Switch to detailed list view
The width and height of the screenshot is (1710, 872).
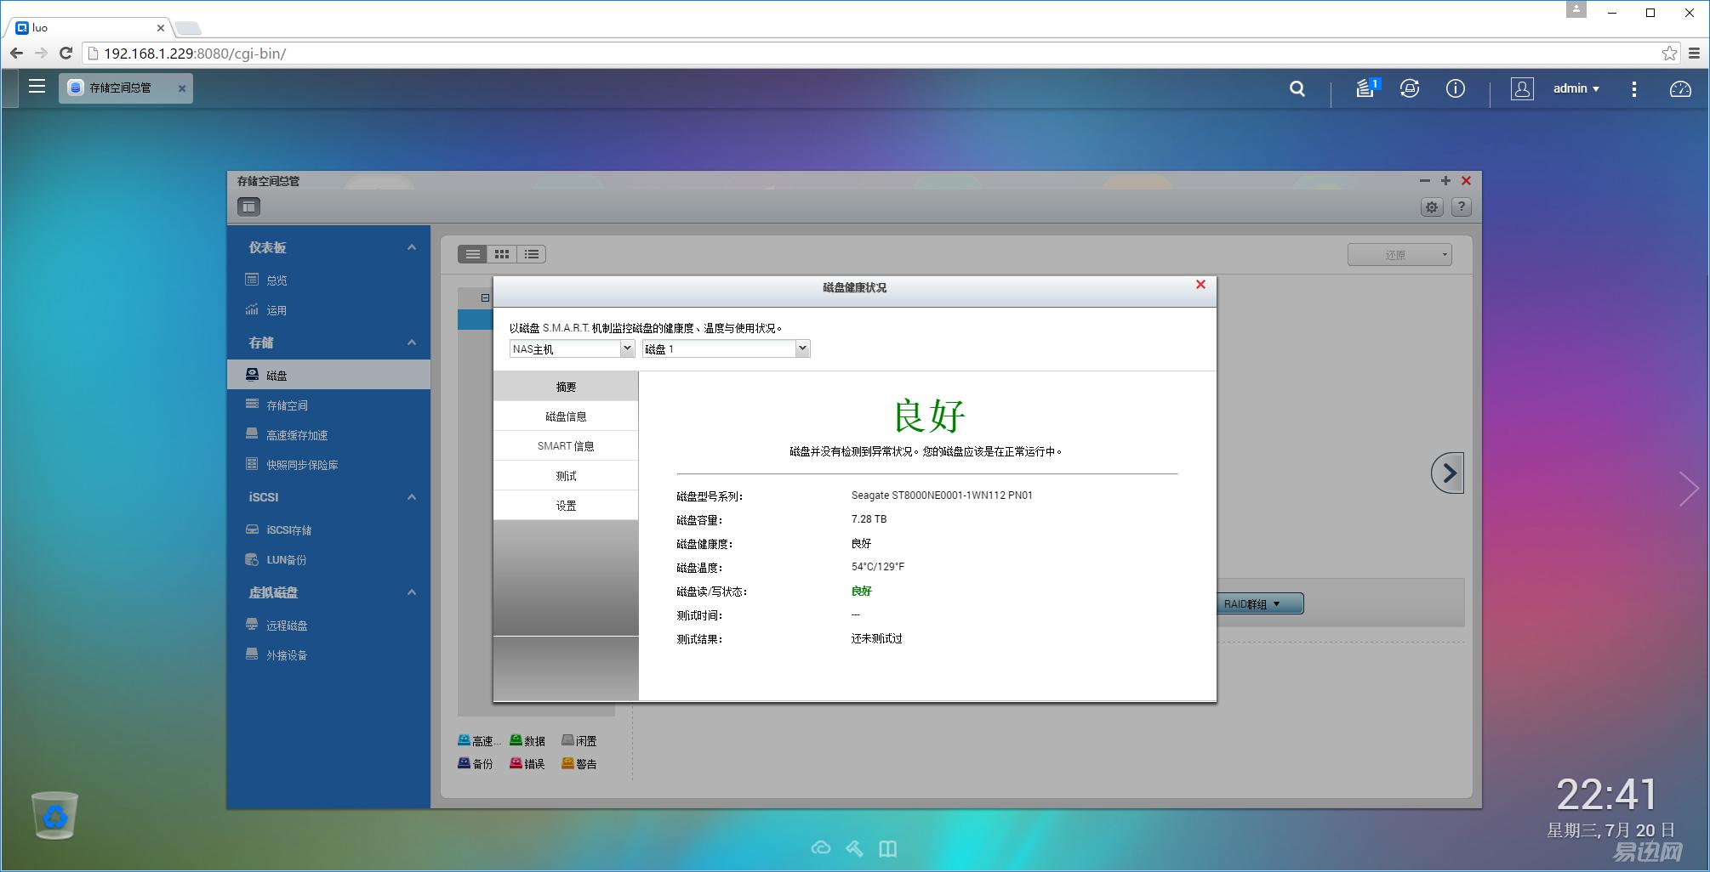click(532, 254)
